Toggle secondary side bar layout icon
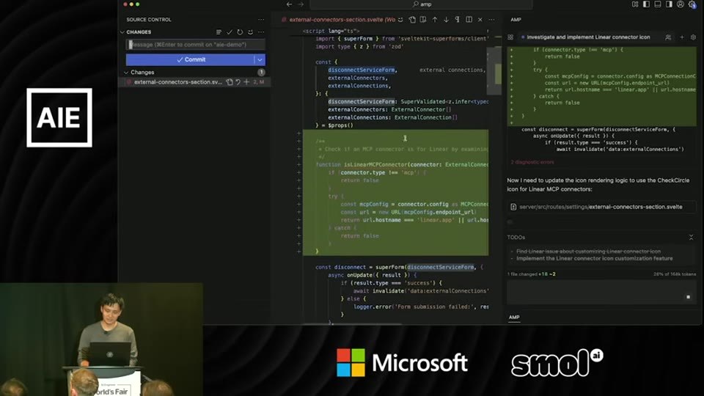The height and width of the screenshot is (396, 704). pos(669,4)
